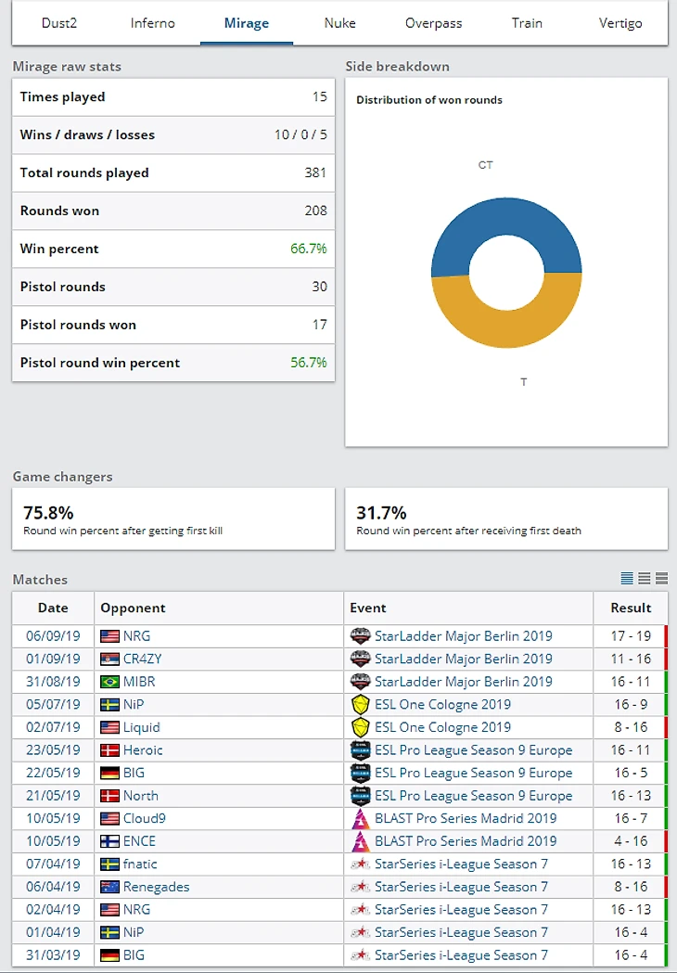Open BLAST Pro Series Madrid 2019 in ENCE row
677x973 pixels.
click(466, 841)
